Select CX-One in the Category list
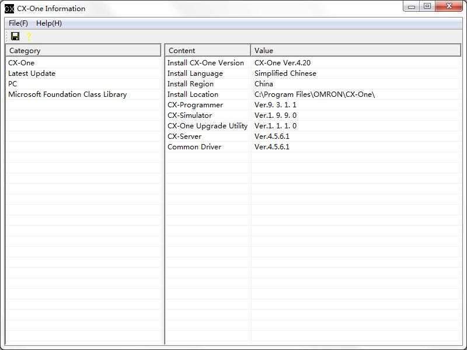The image size is (467, 350). coord(22,63)
